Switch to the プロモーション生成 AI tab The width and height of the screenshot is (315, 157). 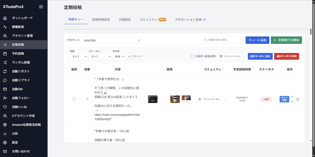point(190,20)
